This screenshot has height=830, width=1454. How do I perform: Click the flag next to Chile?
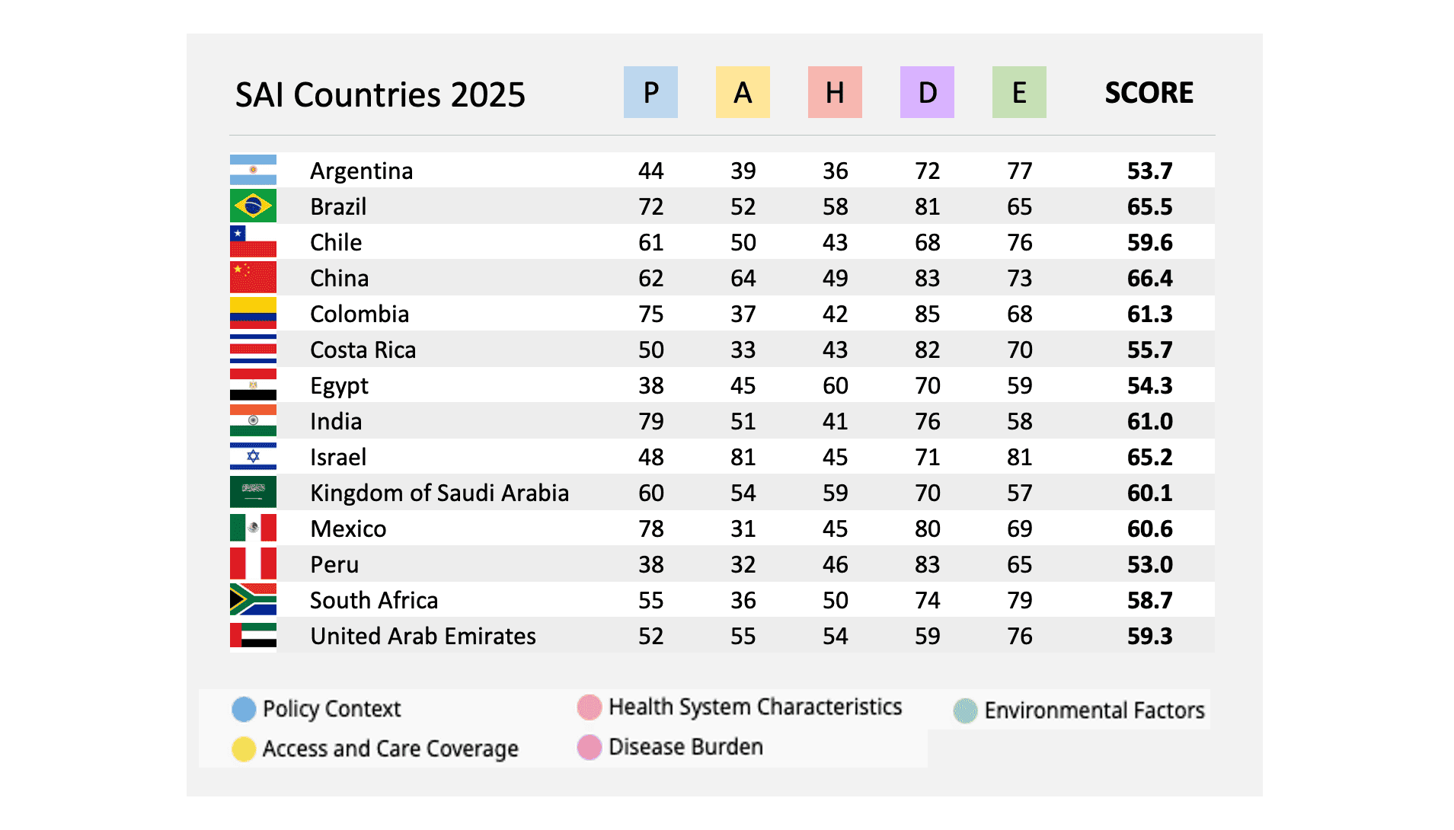[253, 242]
